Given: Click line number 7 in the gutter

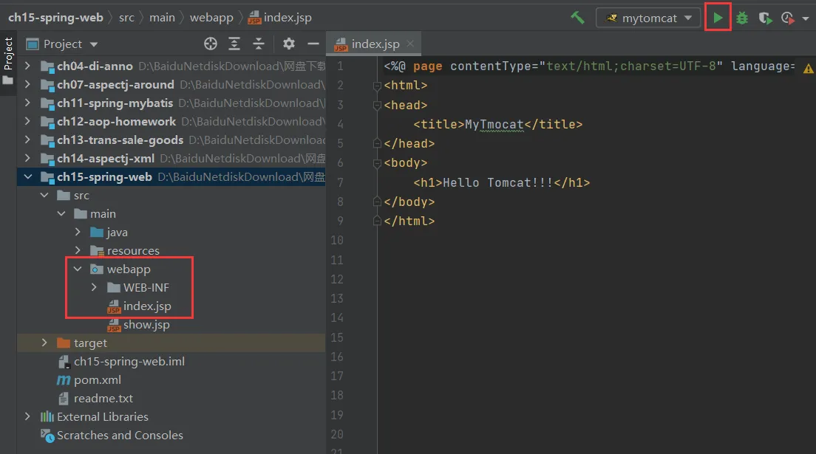Looking at the screenshot, I should (340, 182).
